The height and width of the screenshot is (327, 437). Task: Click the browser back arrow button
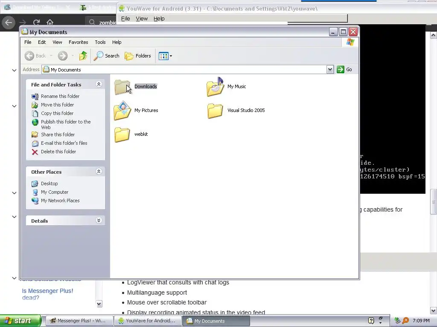9,23
